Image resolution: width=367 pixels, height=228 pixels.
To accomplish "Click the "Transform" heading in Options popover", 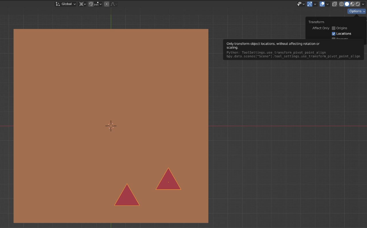I will pyautogui.click(x=316, y=22).
